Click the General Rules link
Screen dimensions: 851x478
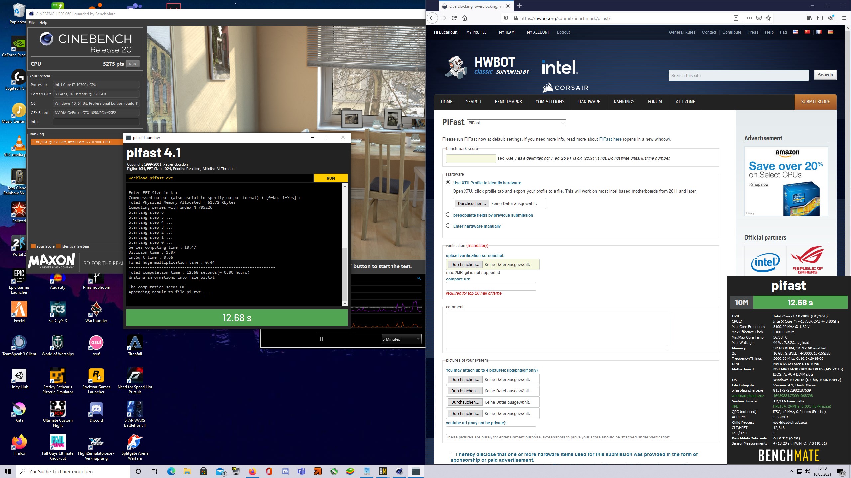click(x=682, y=32)
